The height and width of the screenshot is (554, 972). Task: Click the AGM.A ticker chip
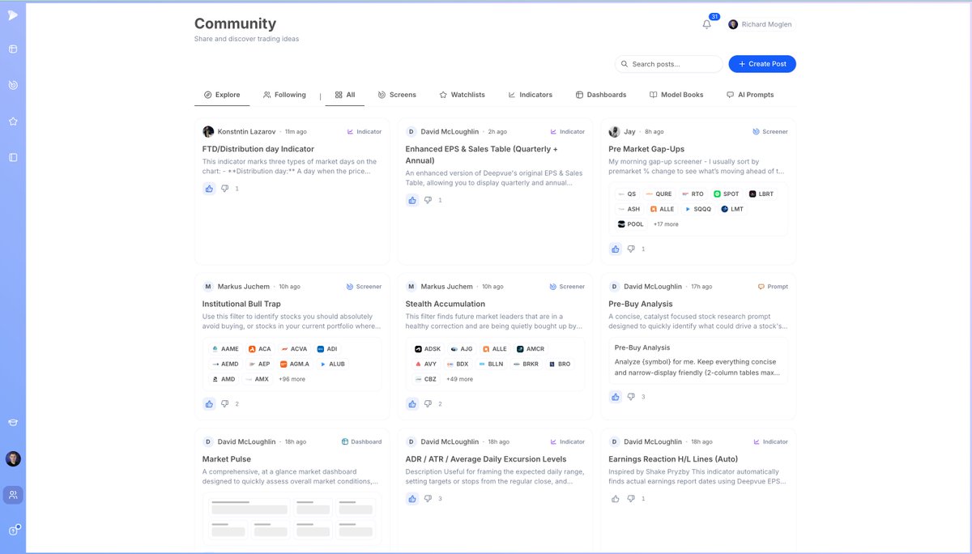pos(295,364)
